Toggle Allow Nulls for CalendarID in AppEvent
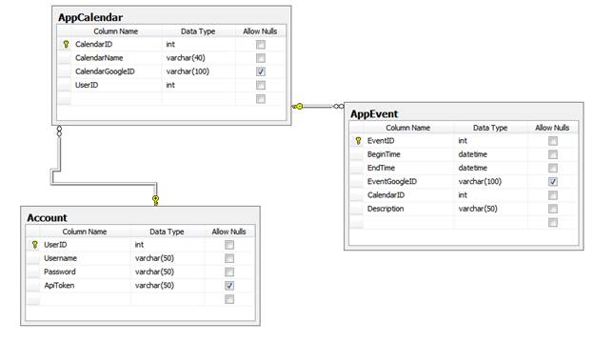Image resolution: width=594 pixels, height=343 pixels. click(553, 195)
